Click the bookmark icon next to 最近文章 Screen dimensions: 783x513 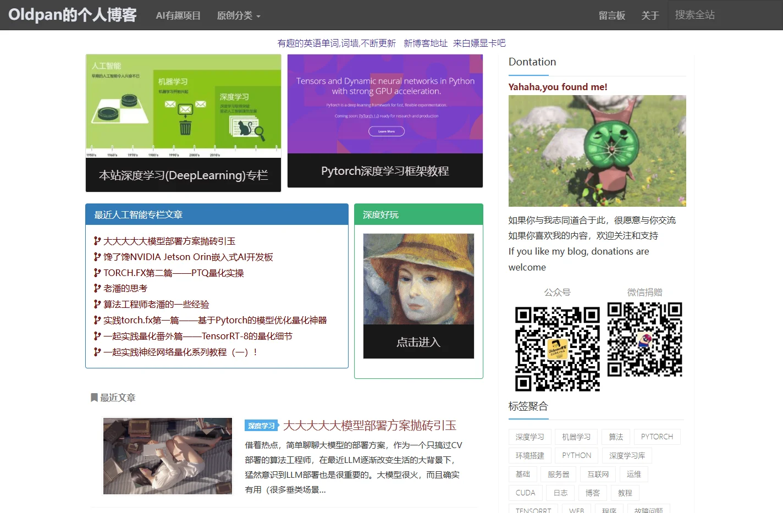[94, 398]
